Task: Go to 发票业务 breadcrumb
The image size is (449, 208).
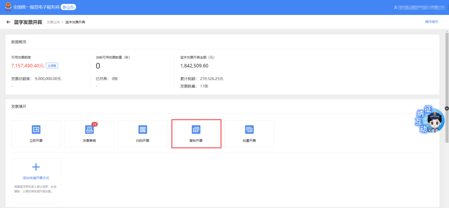Action: [x=53, y=22]
